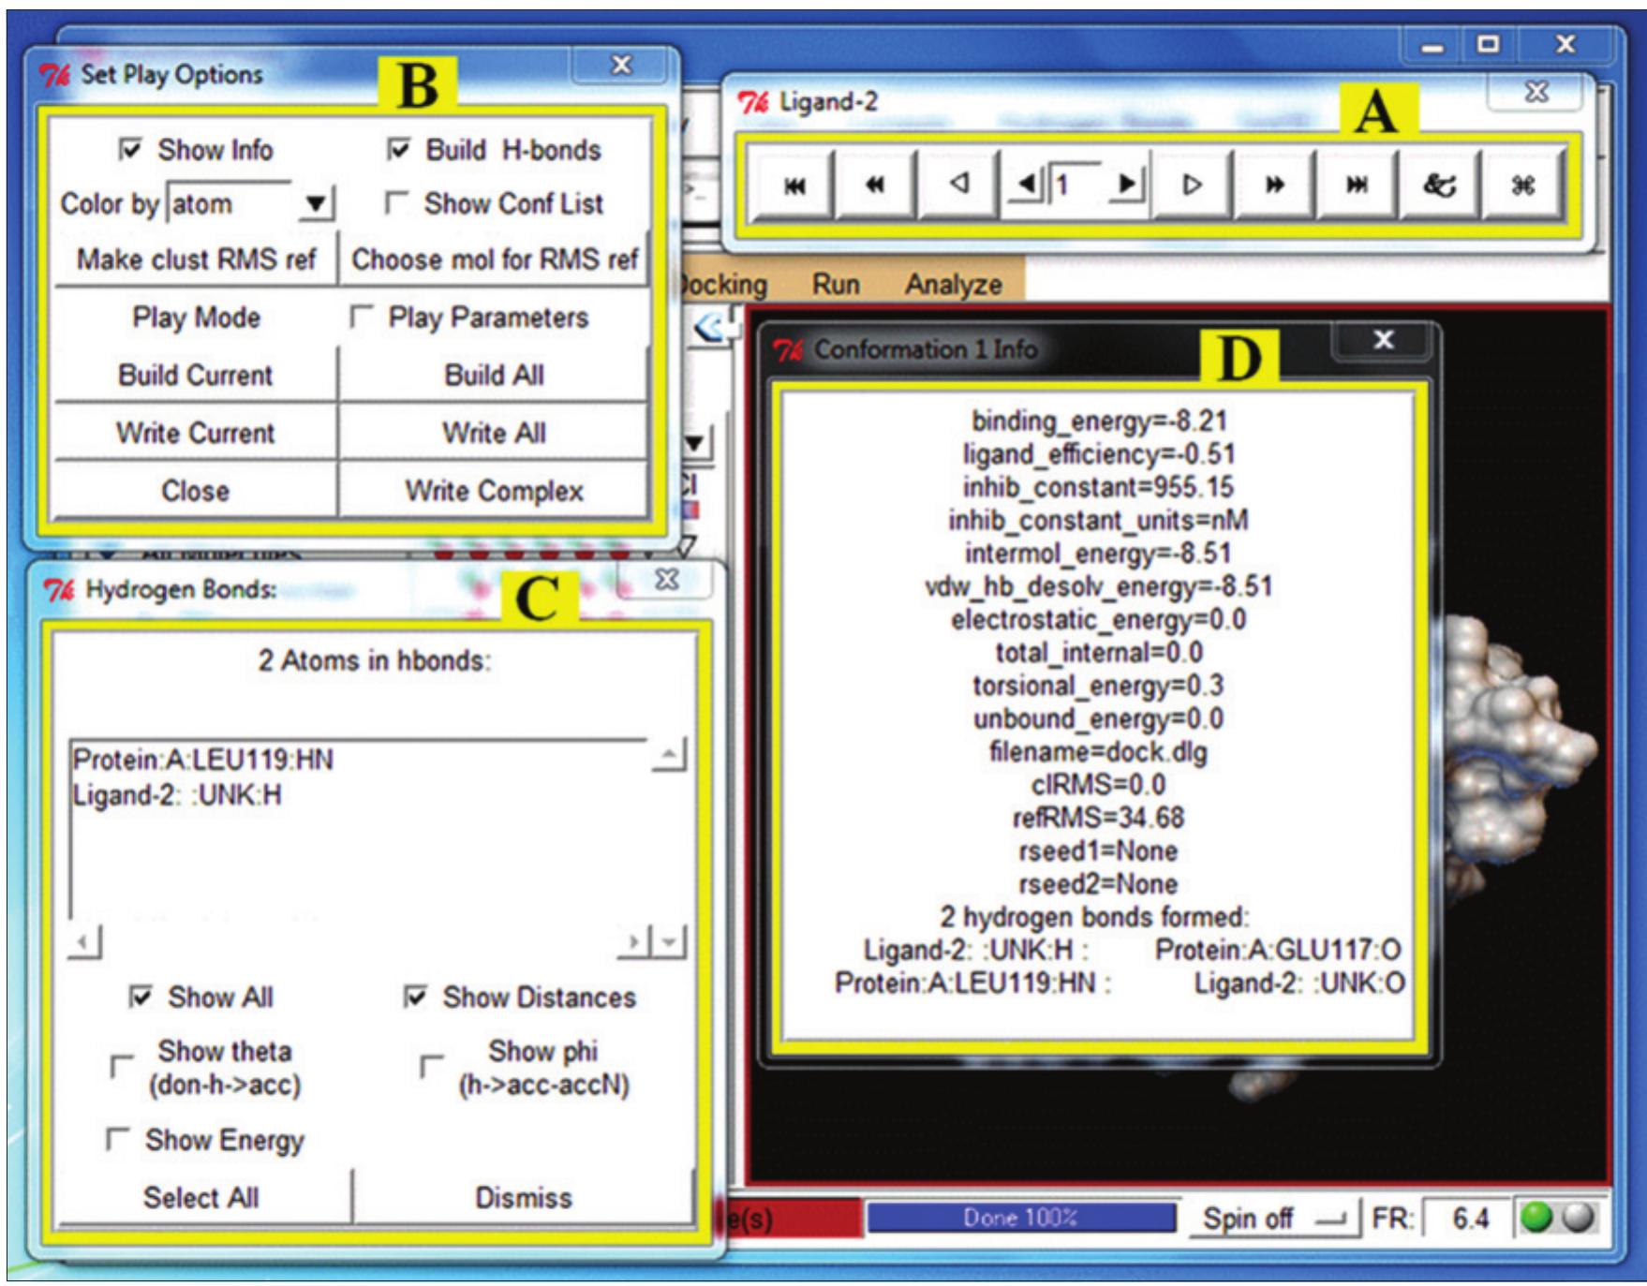Image resolution: width=1647 pixels, height=1286 pixels.
Task: Uncheck the Show Info checkbox
Action: (x=130, y=150)
